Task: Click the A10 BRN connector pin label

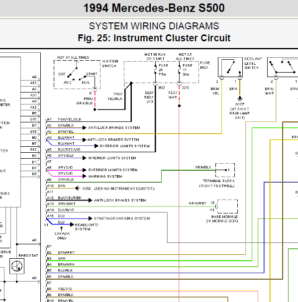Action: pos(50,186)
